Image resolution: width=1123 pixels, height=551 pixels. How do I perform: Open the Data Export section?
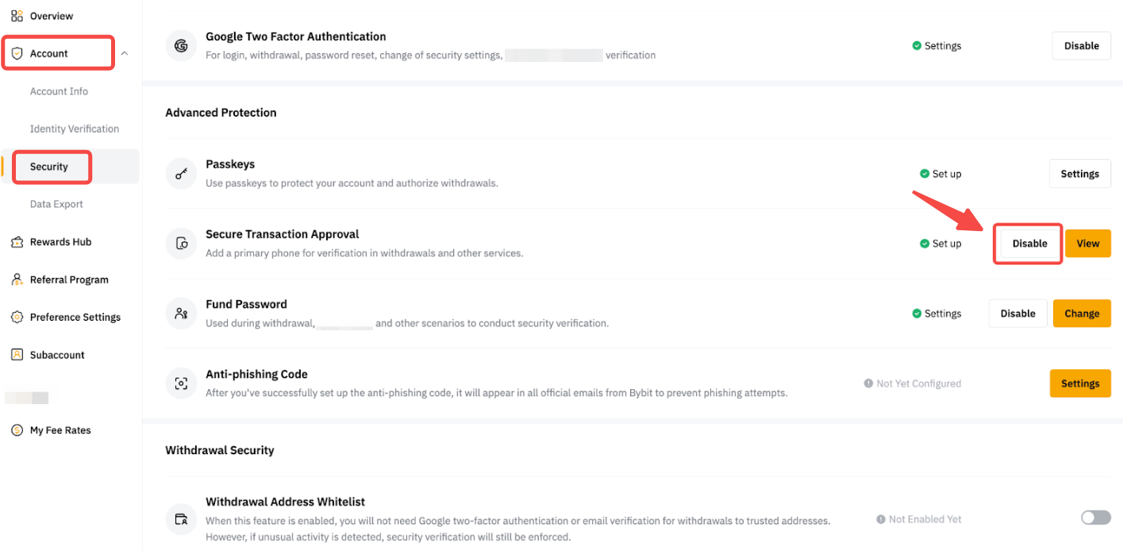tap(56, 204)
